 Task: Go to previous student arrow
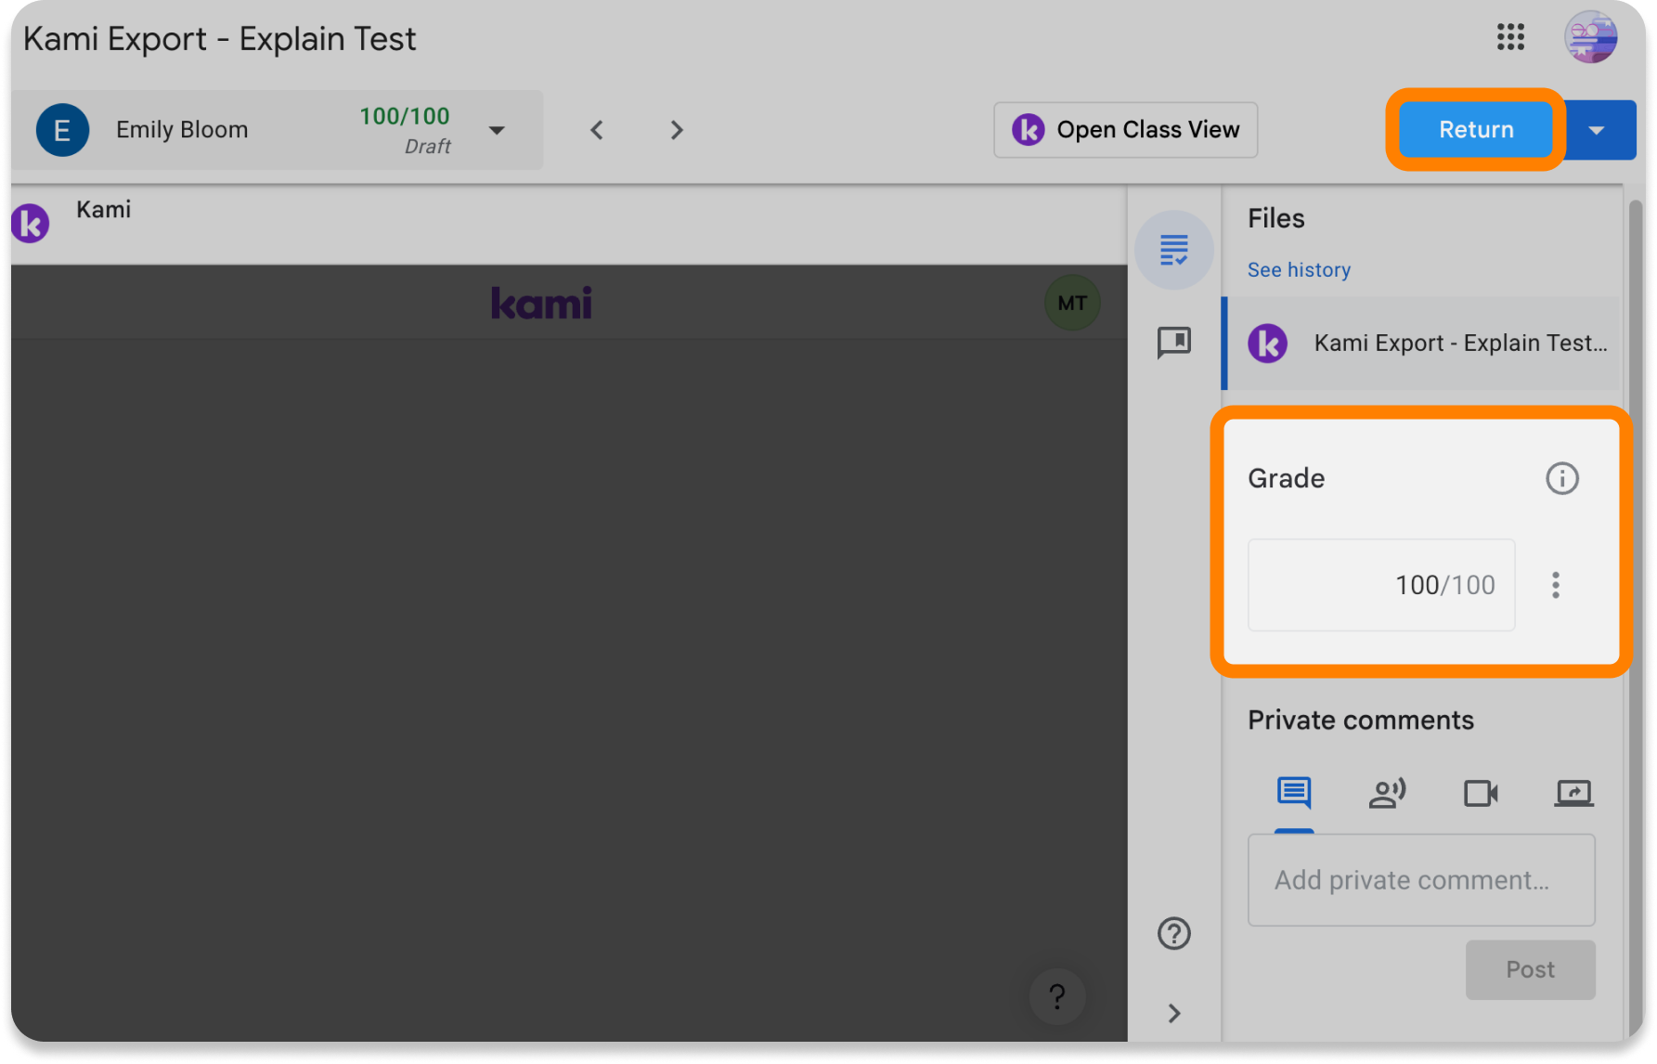597,130
